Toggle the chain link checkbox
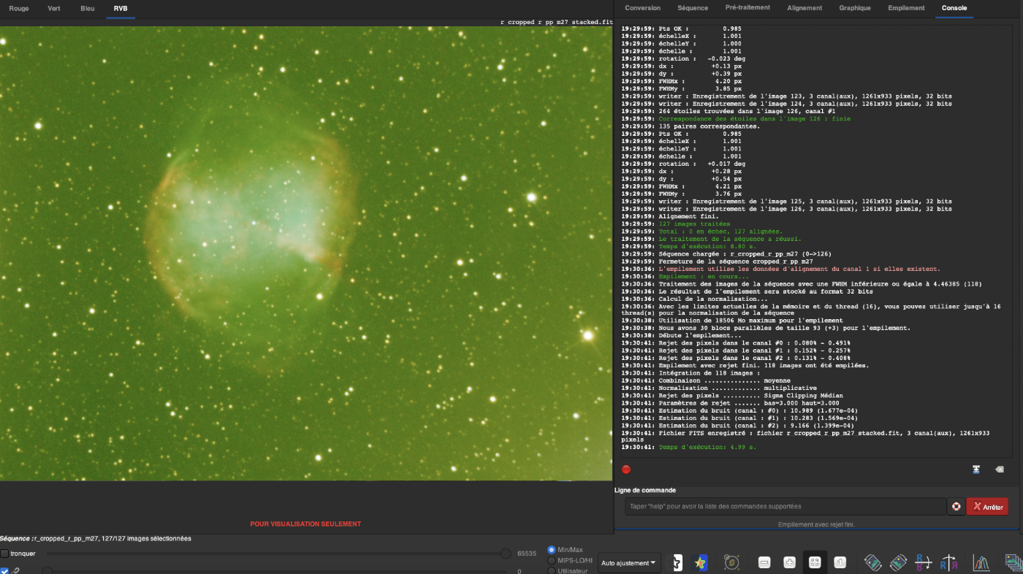Viewport: 1023px width, 574px height. (4, 571)
